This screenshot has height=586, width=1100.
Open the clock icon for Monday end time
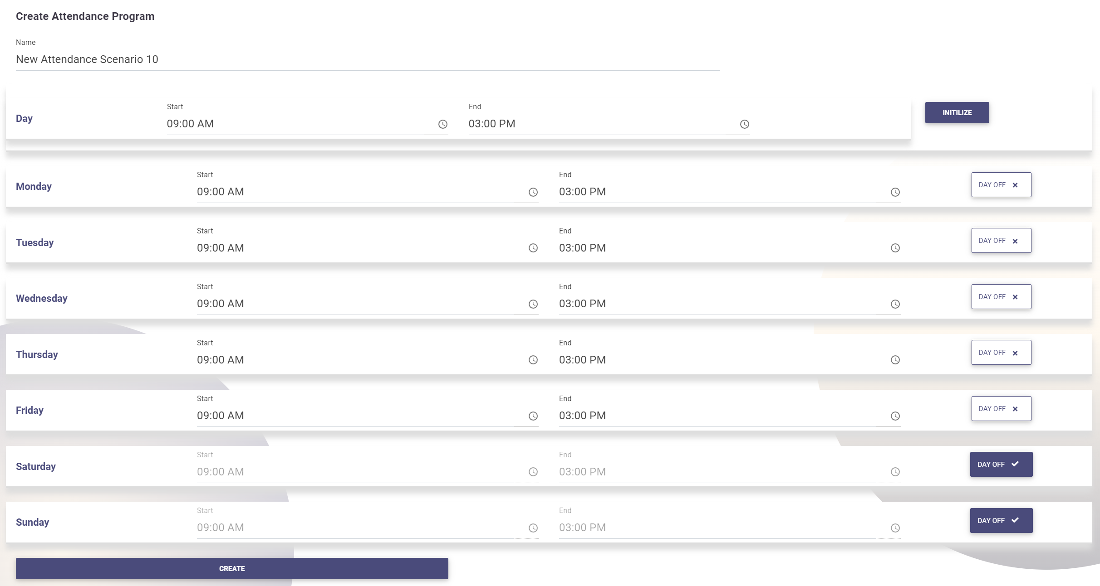[x=895, y=192]
